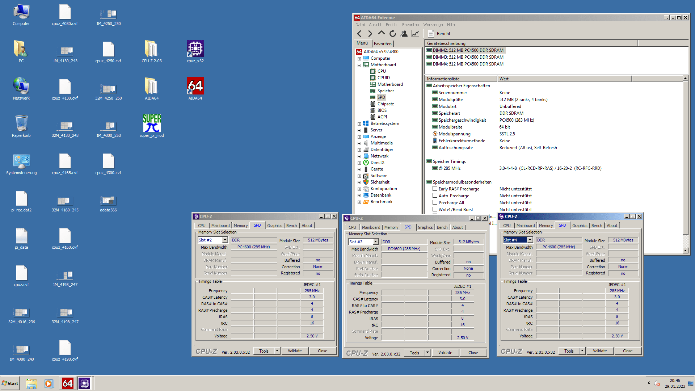
Task: Switch to Bench tab in Slot #4 CPU-Z
Action: (x=597, y=226)
